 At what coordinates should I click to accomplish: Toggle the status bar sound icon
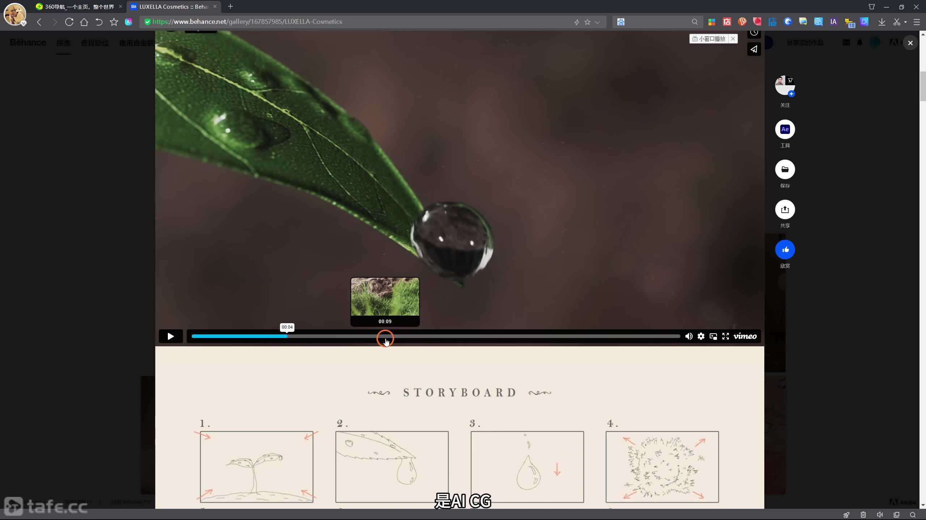(880, 515)
